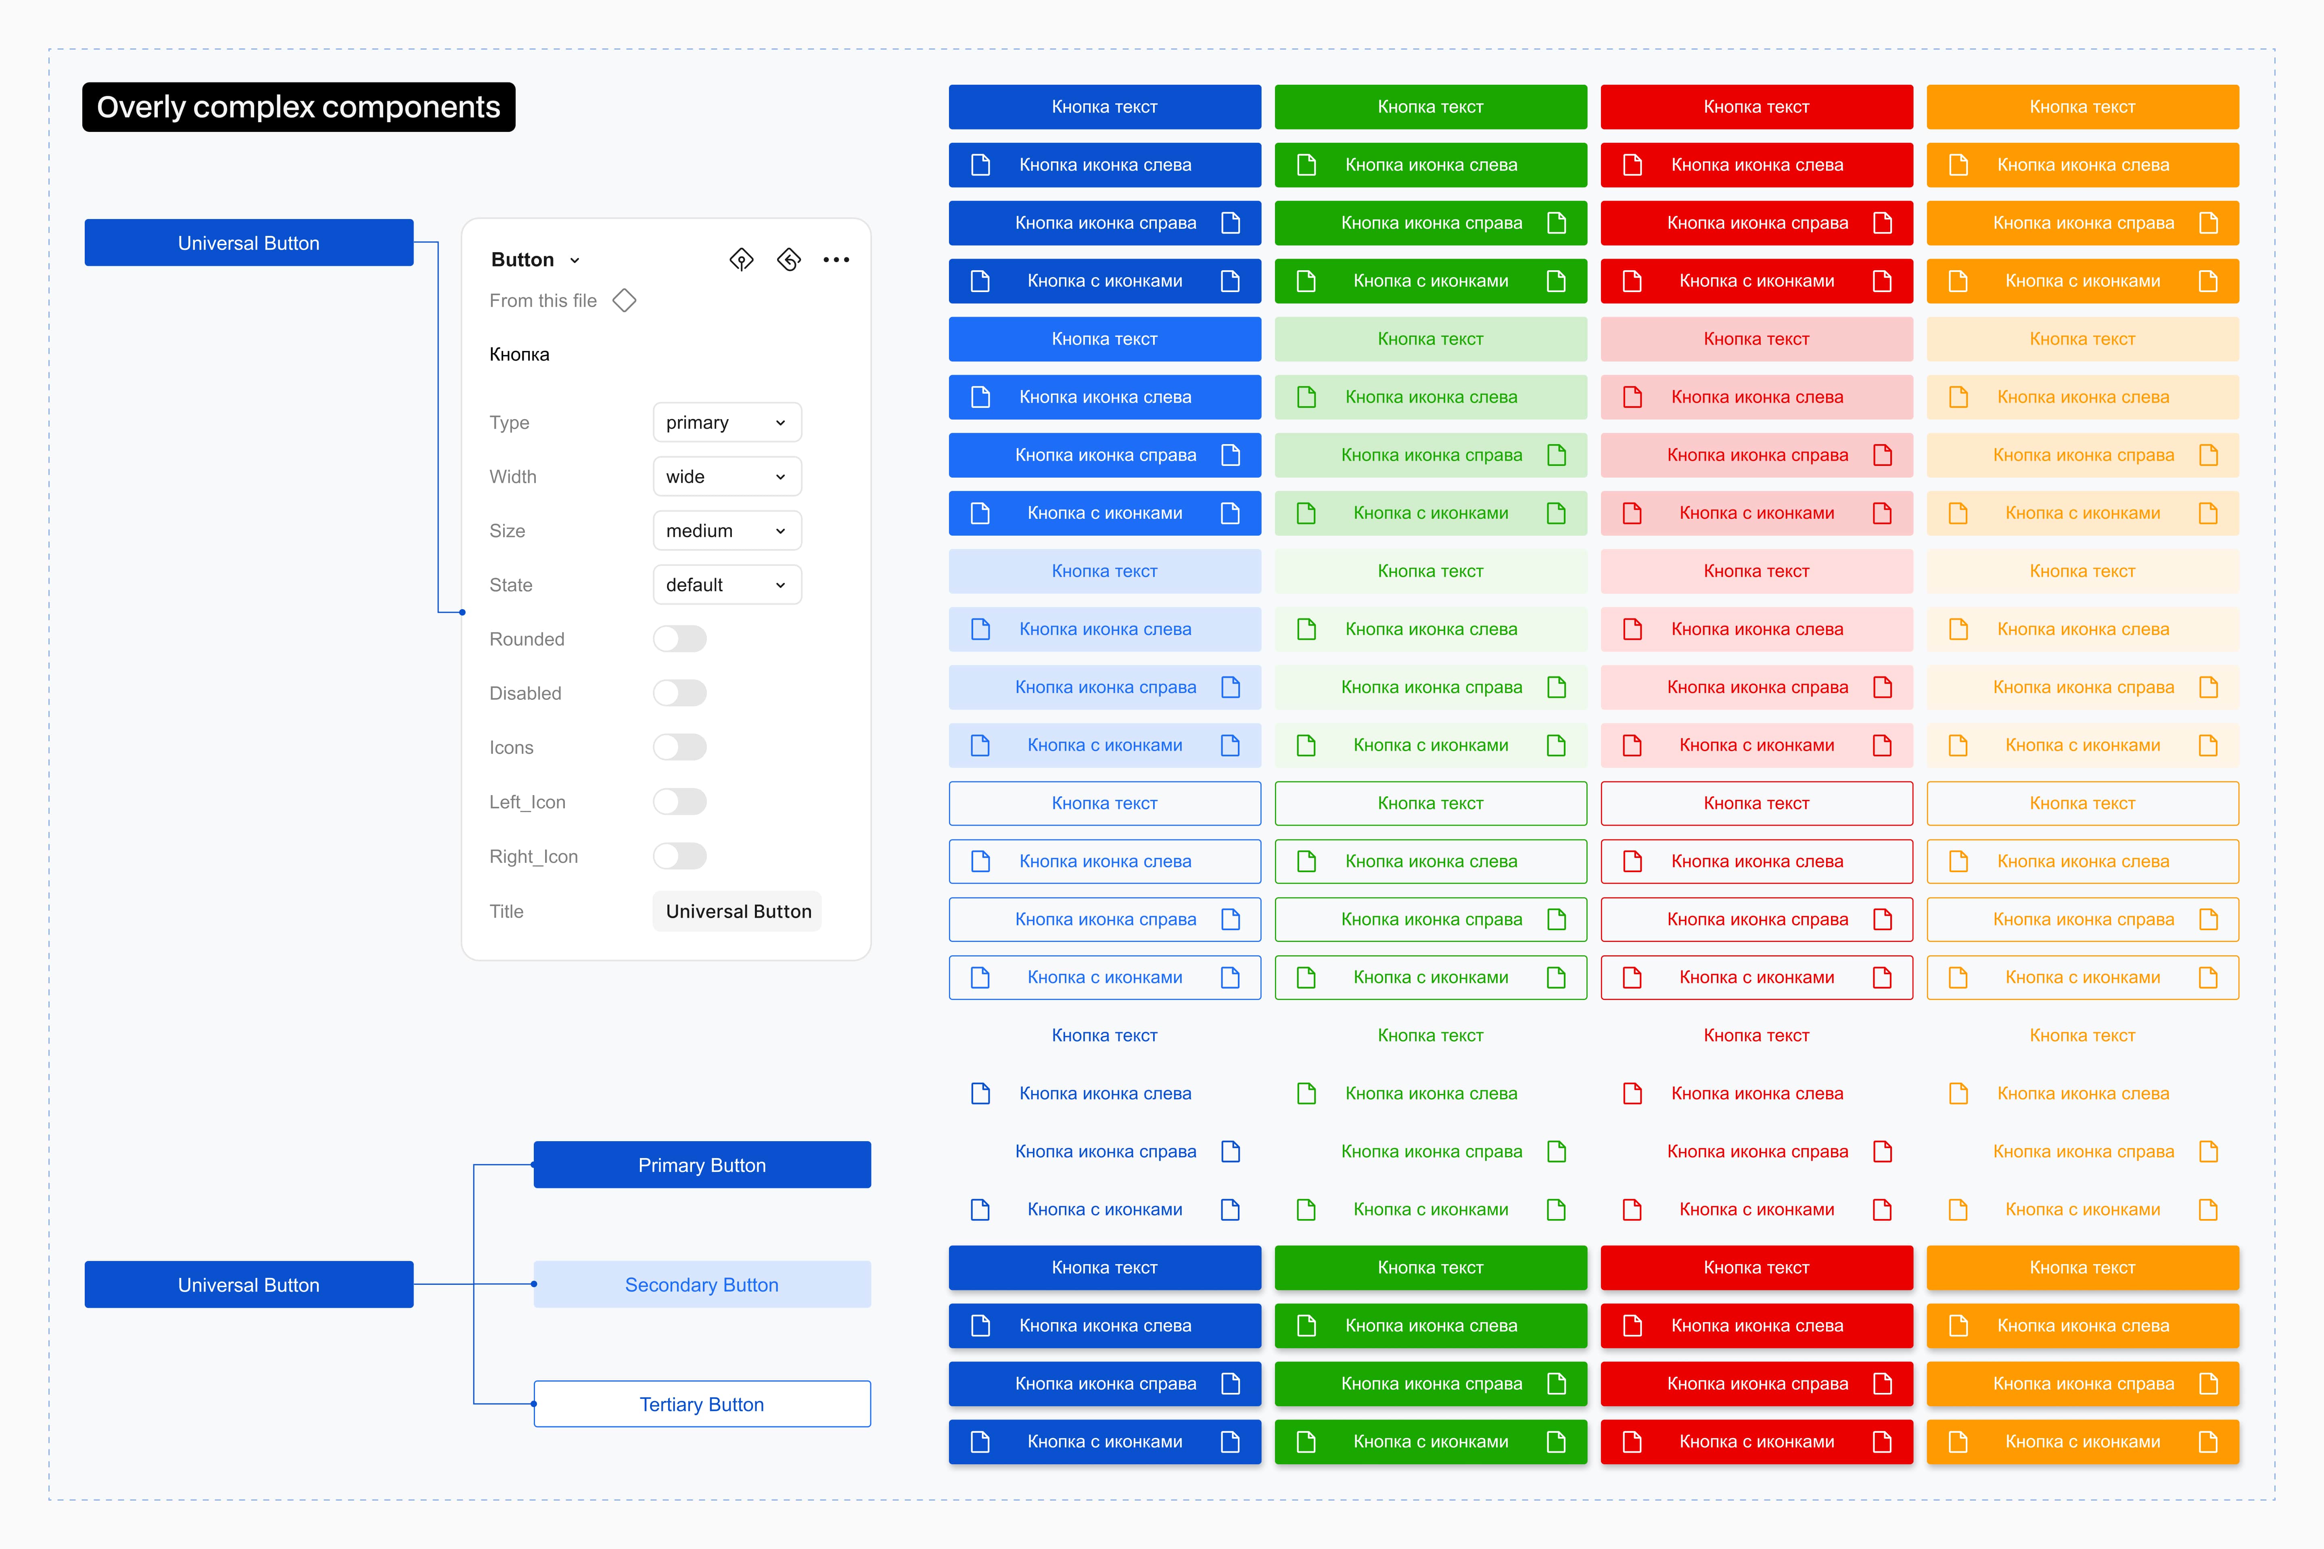Click the text-only blue Кнопка текст button
Screen dimensions: 2324x1549
click(1105, 1035)
